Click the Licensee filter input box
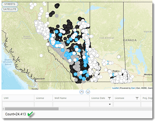This screenshot has width=157, height=123. pos(127,104)
